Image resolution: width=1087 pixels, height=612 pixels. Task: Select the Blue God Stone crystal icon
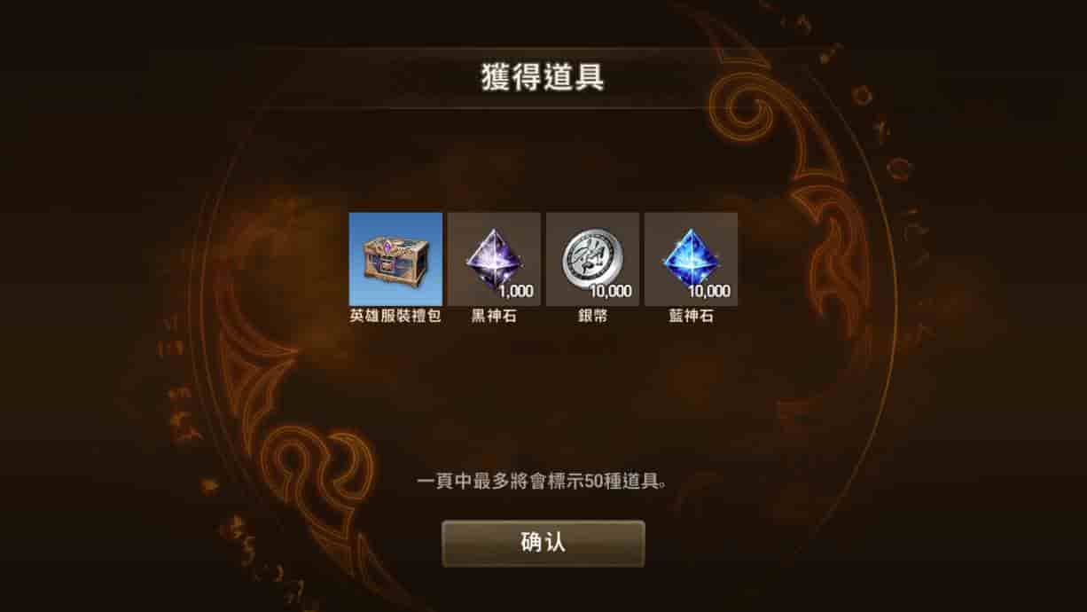point(691,259)
